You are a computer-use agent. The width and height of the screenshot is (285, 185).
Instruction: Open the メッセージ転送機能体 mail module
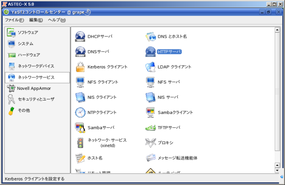click(150, 158)
